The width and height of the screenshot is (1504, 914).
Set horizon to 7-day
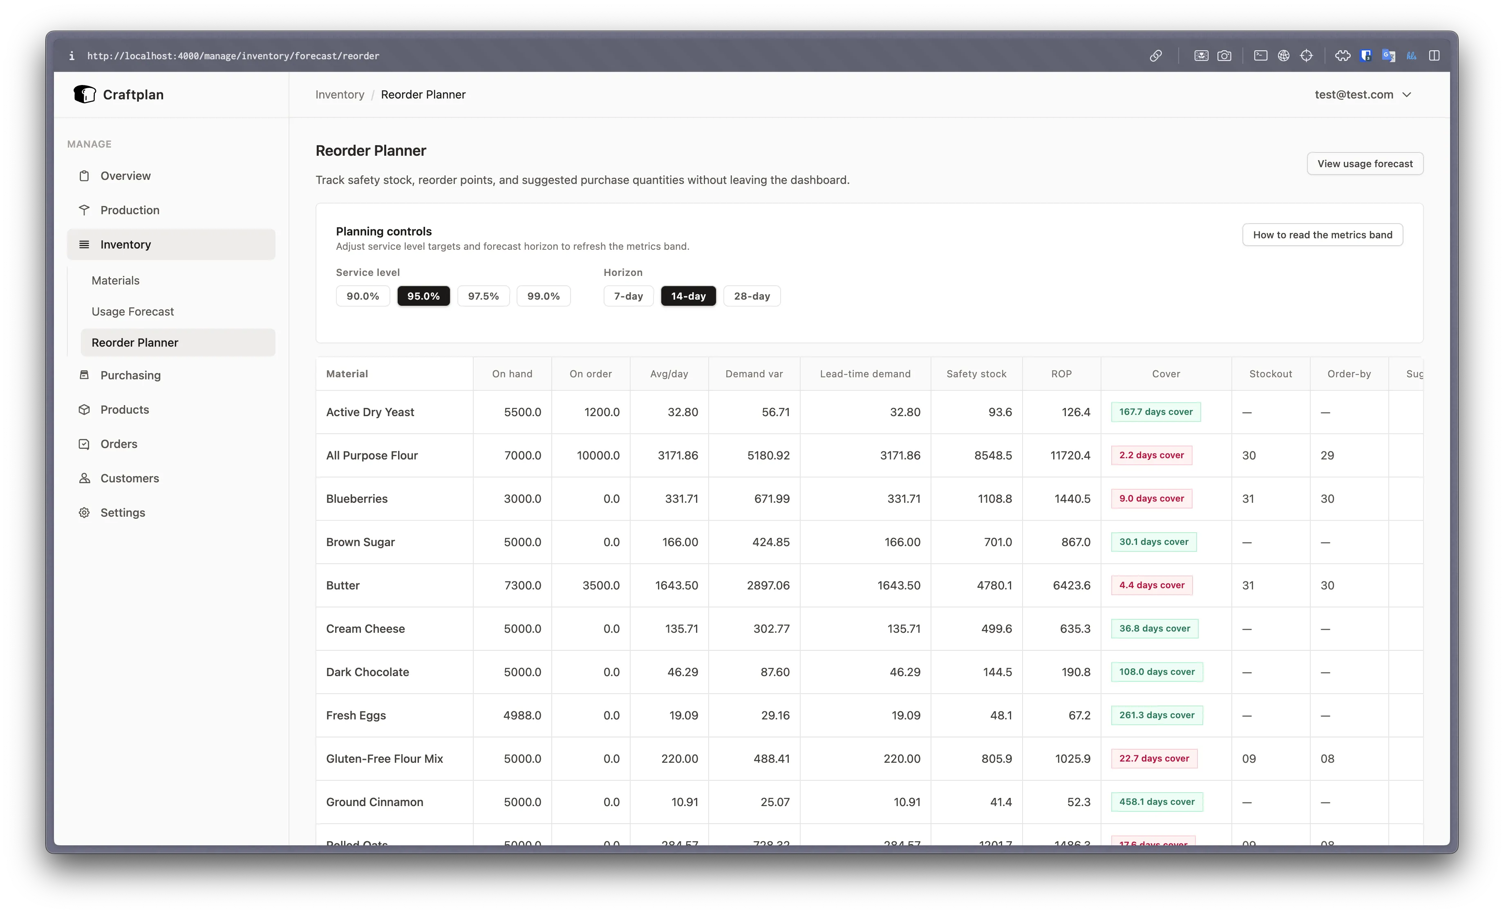coord(628,296)
